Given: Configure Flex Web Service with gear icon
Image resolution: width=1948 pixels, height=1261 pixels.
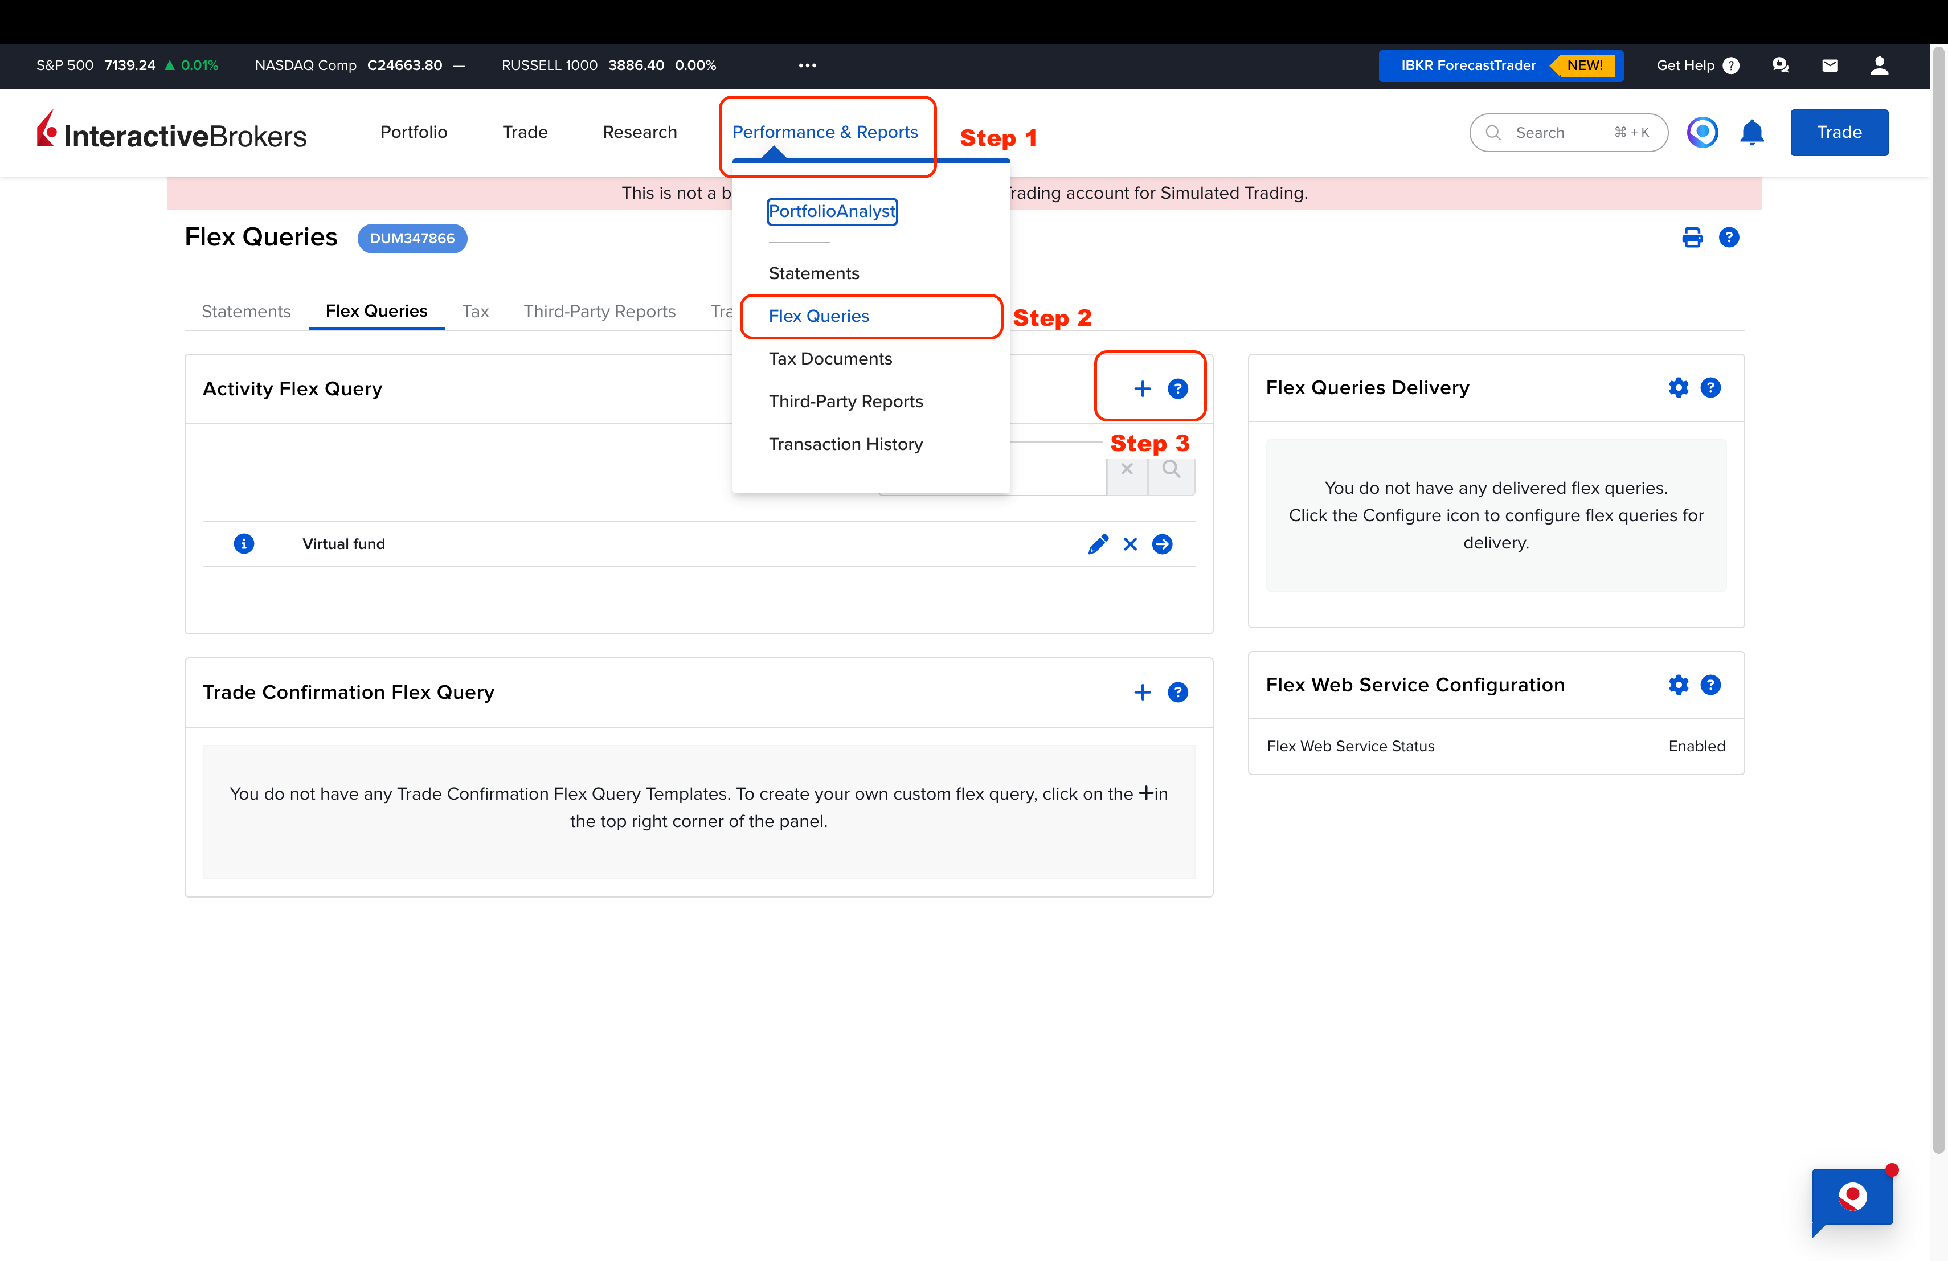Looking at the screenshot, I should coord(1678,685).
